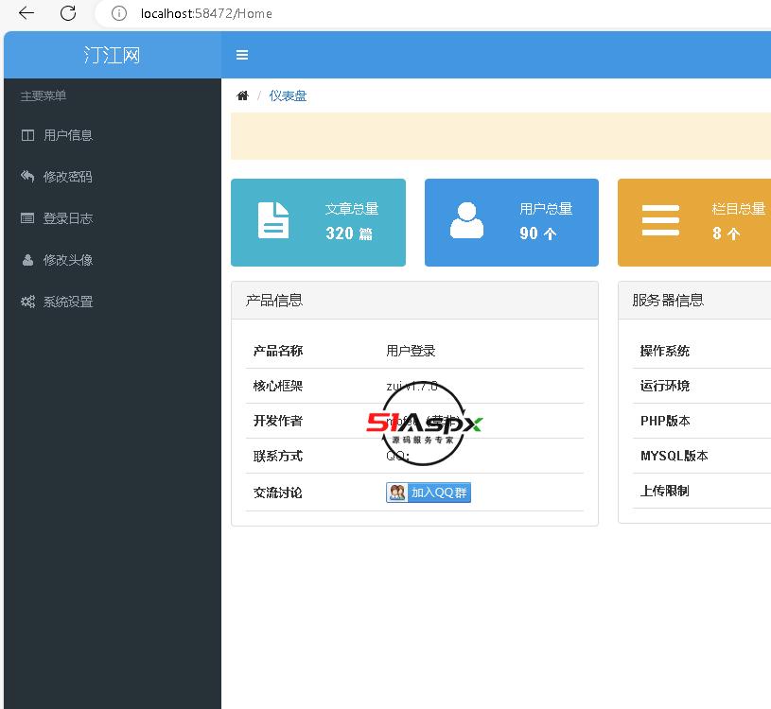Image resolution: width=771 pixels, height=709 pixels.
Task: Click the bars icon on 栏目总量 card
Action: (x=660, y=220)
